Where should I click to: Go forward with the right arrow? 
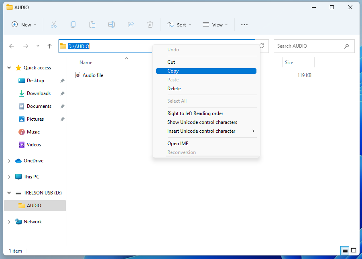[26, 46]
